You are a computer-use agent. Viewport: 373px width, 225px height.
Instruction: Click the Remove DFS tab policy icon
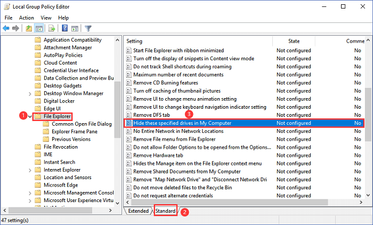[x=128, y=115]
